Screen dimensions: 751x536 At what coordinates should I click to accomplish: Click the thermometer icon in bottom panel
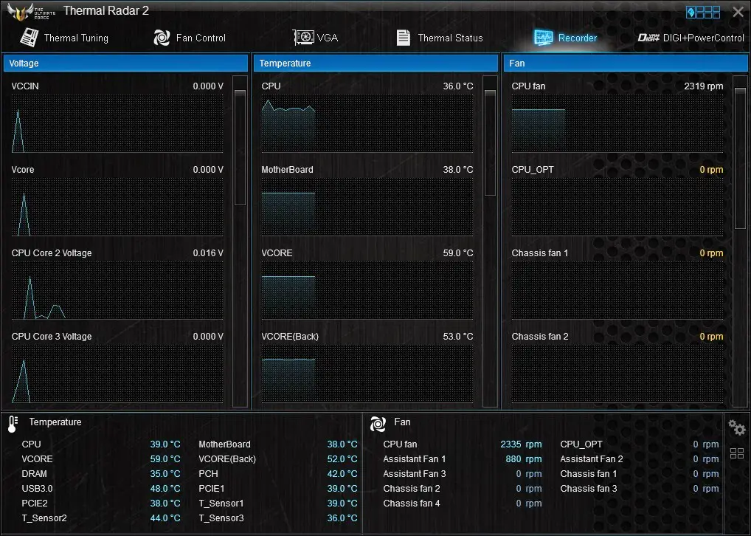pos(13,424)
